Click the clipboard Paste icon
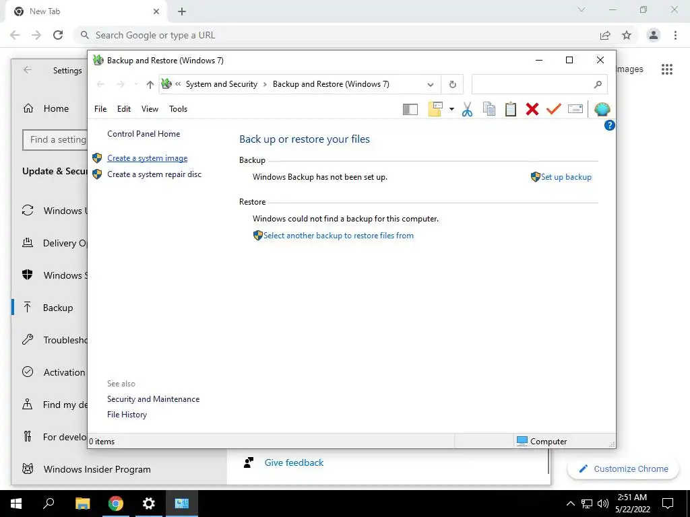The height and width of the screenshot is (517, 690). click(x=511, y=109)
